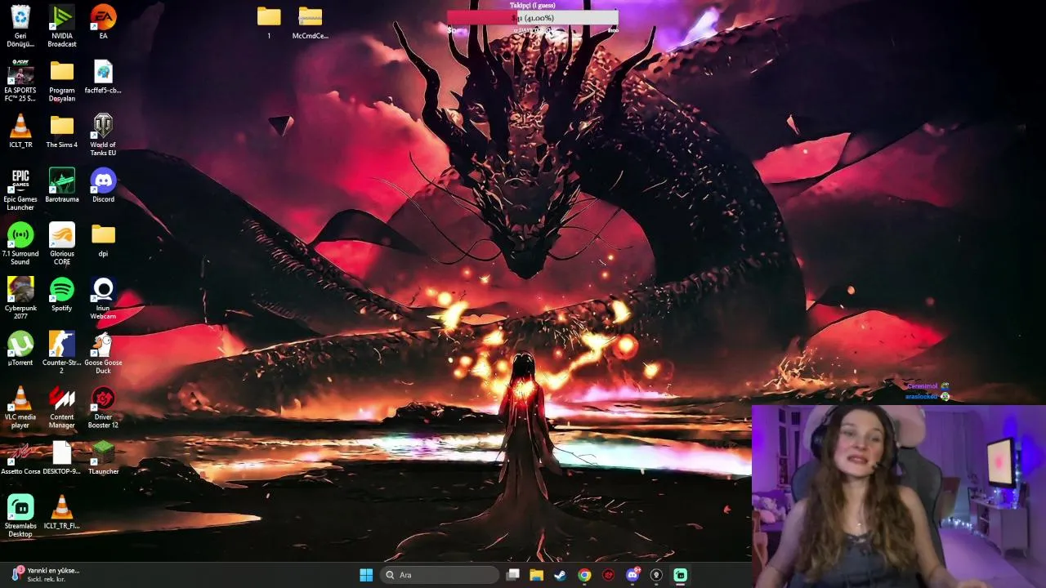Open the weather widget in taskbar corner
Viewport: 1046px width, 588px height.
pyautogui.click(x=47, y=574)
